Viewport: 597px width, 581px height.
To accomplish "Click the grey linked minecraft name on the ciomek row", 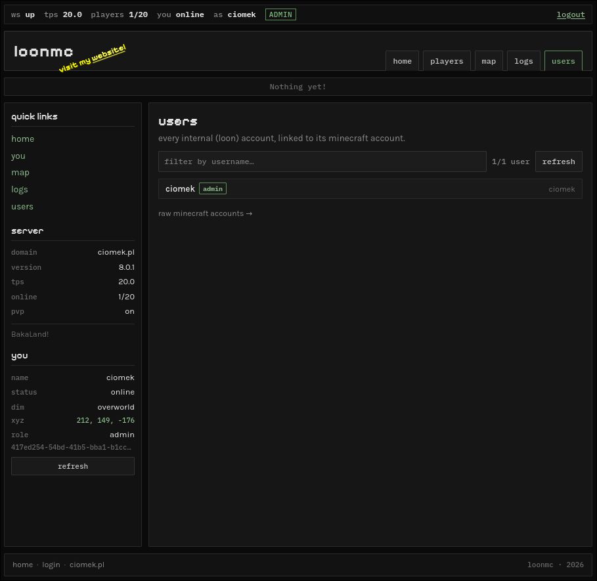I will tap(562, 189).
